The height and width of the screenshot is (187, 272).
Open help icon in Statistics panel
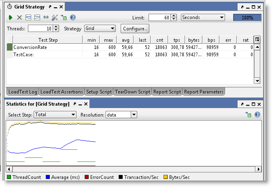257,115
